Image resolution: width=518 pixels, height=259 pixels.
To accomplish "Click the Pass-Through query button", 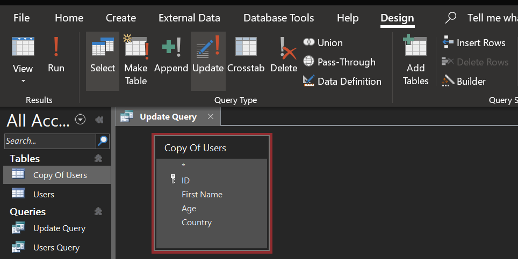I will 339,62.
